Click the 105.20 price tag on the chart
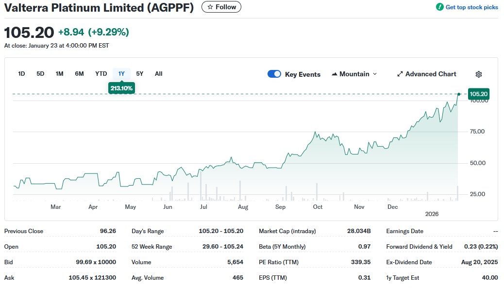 (479, 94)
